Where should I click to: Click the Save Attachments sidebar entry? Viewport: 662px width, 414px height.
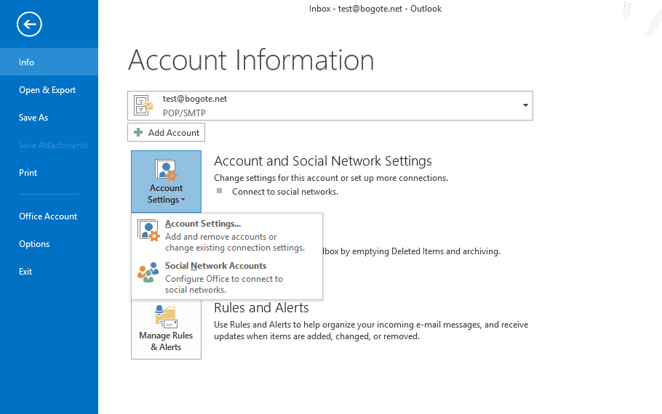(53, 145)
